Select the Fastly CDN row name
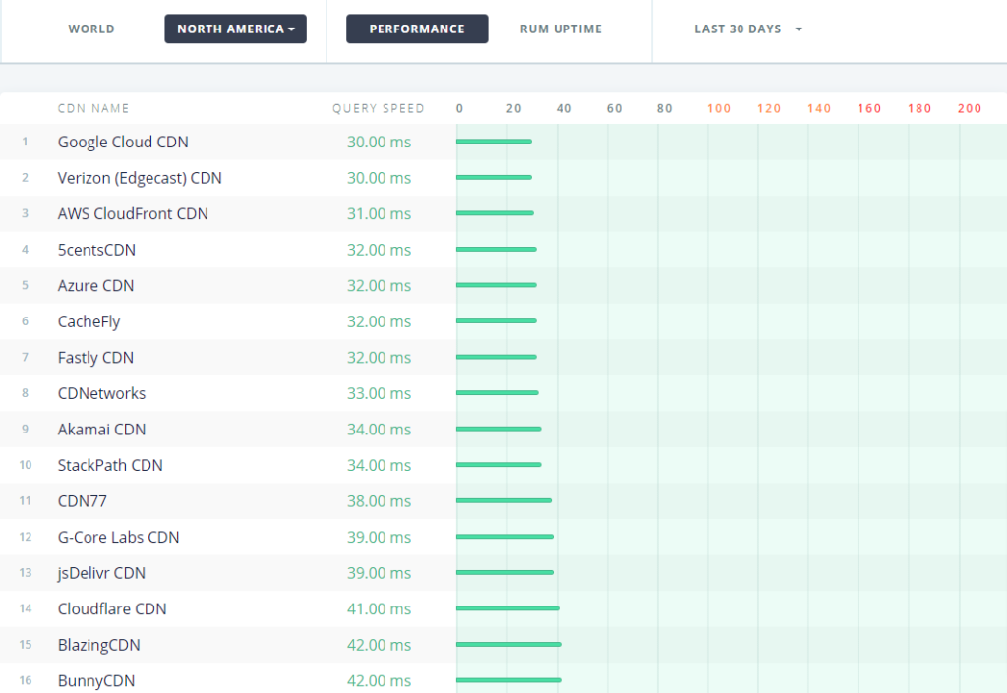This screenshot has width=1007, height=693. point(95,358)
